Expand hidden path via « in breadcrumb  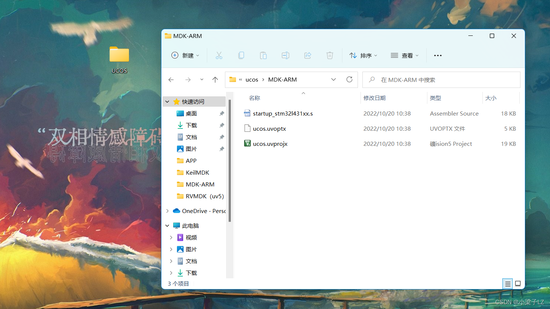pyautogui.click(x=240, y=79)
